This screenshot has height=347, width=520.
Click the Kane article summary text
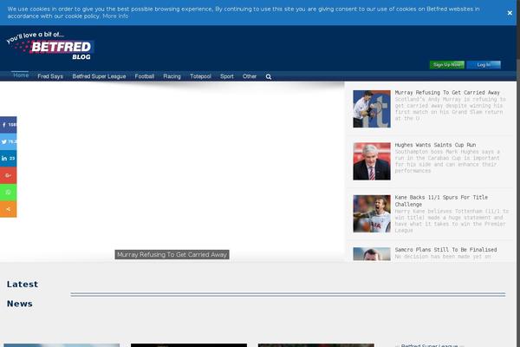click(452, 221)
